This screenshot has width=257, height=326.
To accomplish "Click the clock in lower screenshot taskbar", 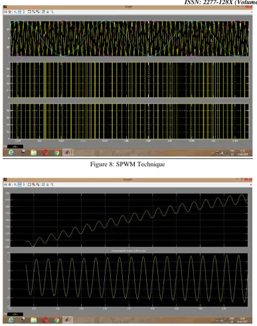I will click(x=242, y=320).
